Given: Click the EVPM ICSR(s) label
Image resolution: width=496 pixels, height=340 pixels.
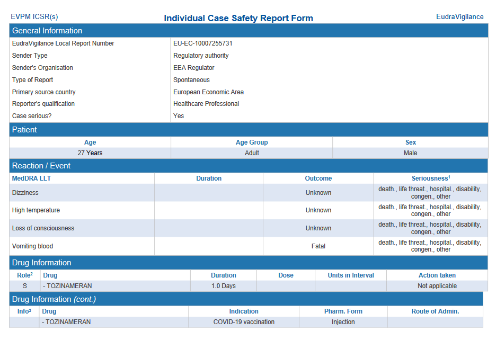Looking at the screenshot, I should 34,17.
